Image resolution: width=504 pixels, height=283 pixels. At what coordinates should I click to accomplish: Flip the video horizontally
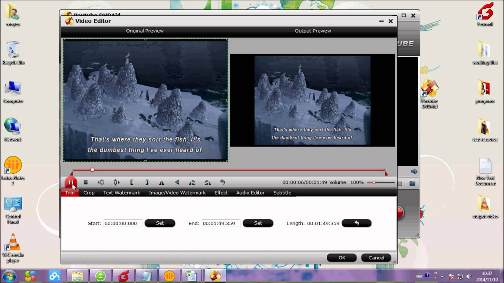[x=161, y=182]
